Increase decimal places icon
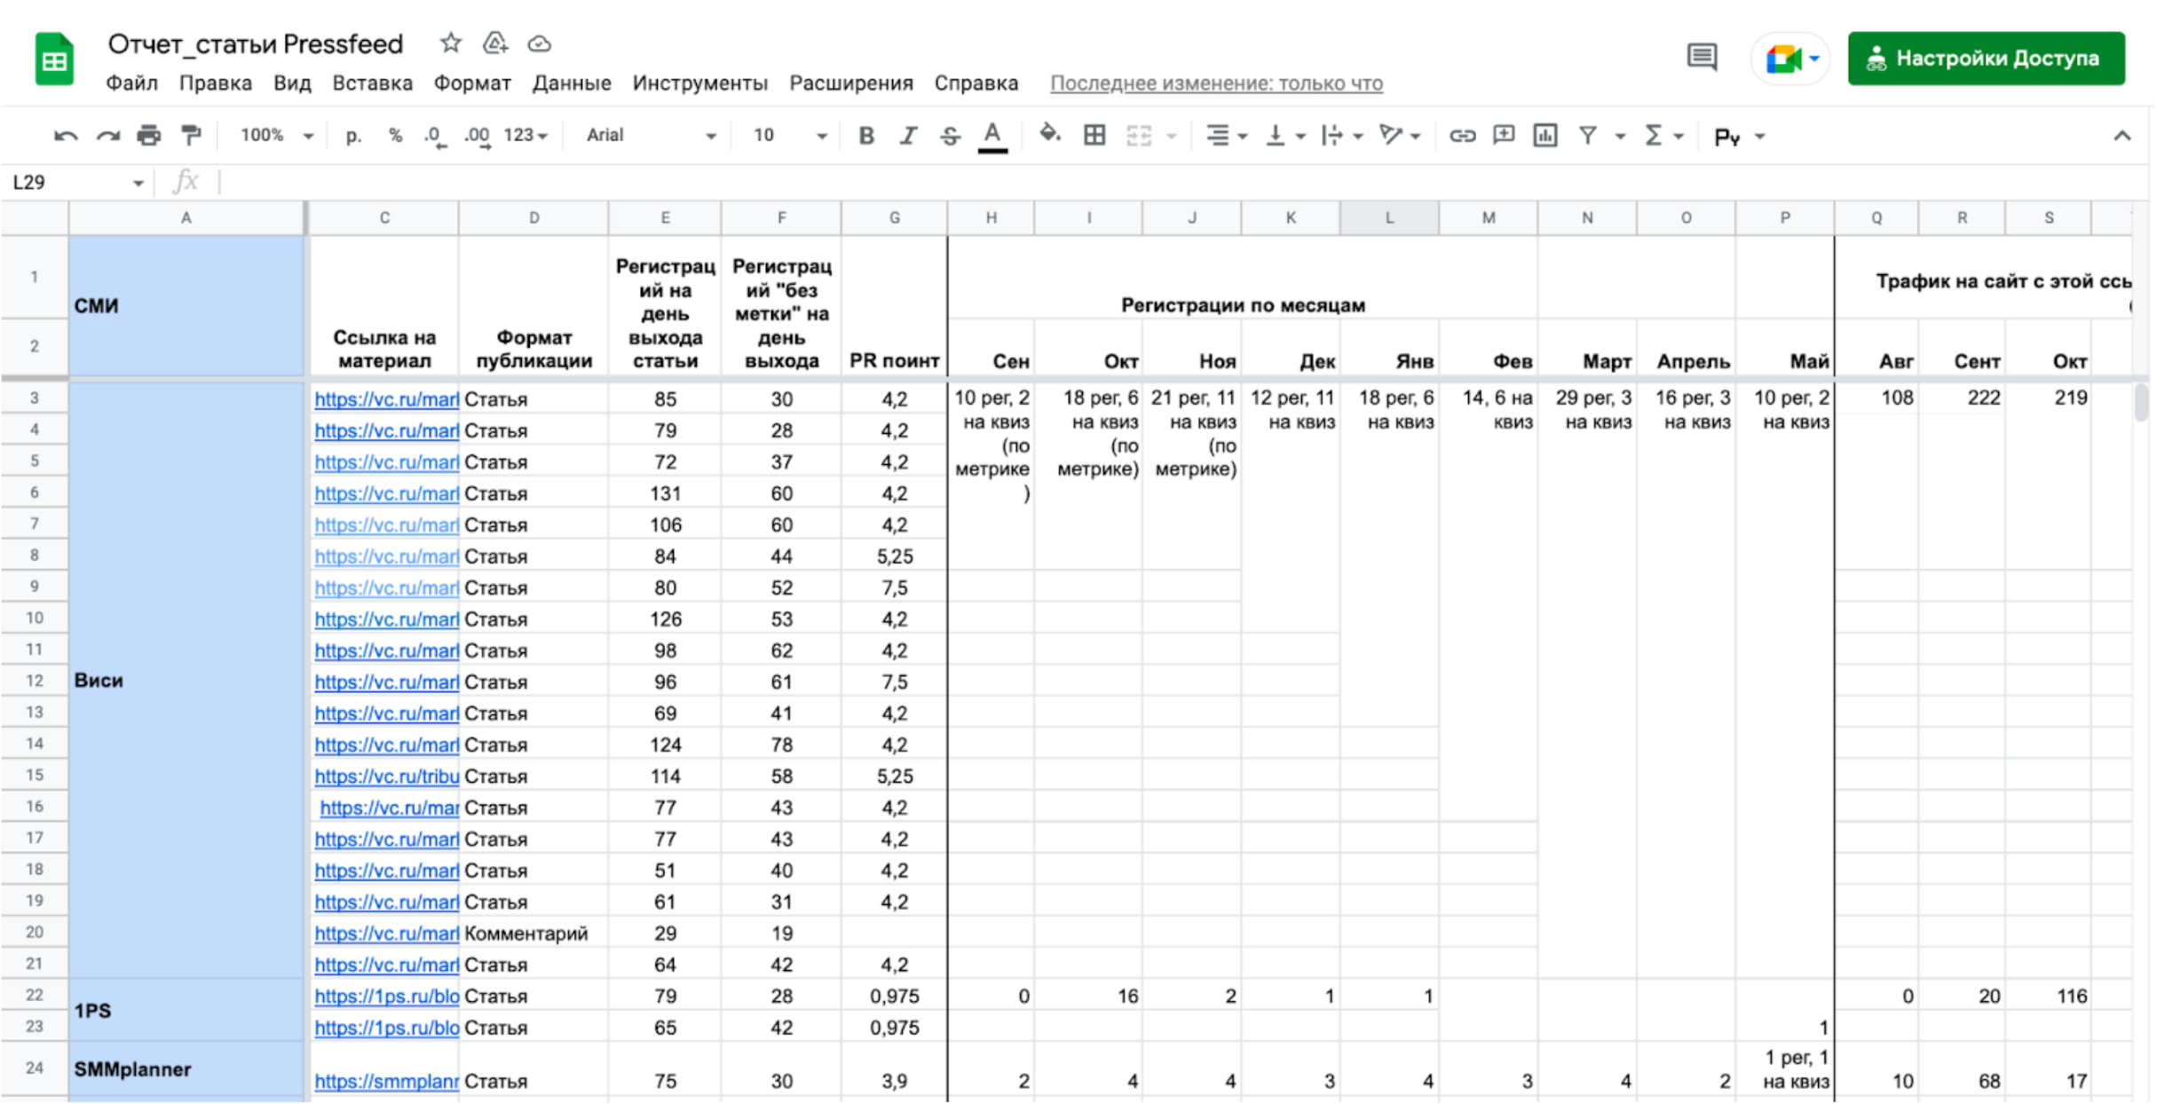The width and height of the screenshot is (2157, 1104). point(477,136)
